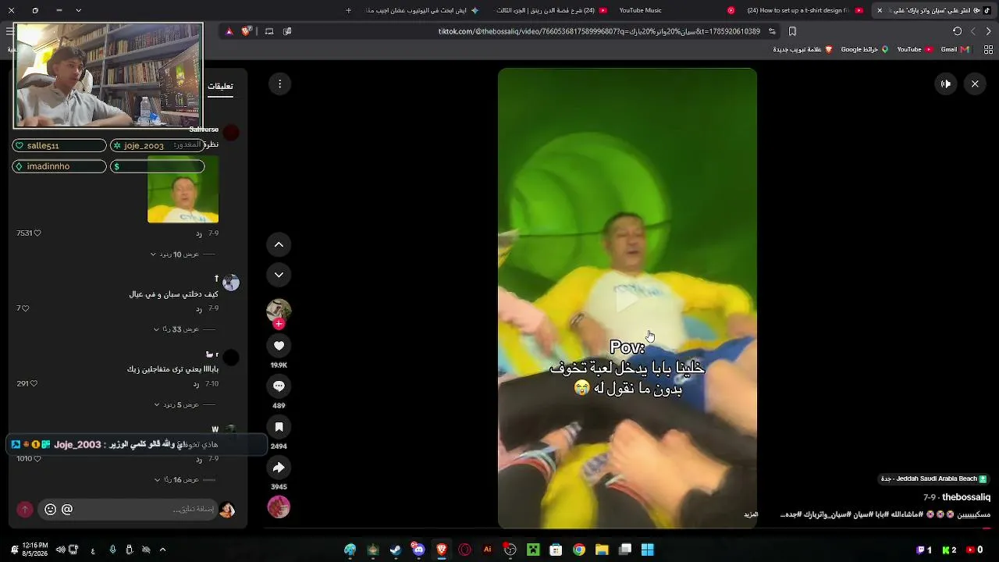Reply to the comment with 7 likes
Image resolution: width=999 pixels, height=562 pixels.
pos(198,309)
